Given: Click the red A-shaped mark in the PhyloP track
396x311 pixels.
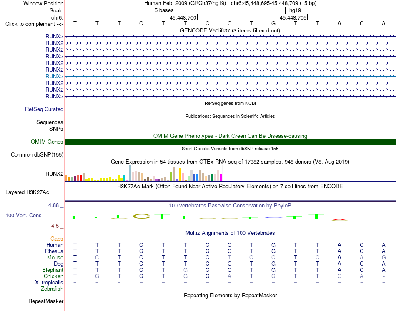Looking at the screenshot, I should [x=339, y=220].
